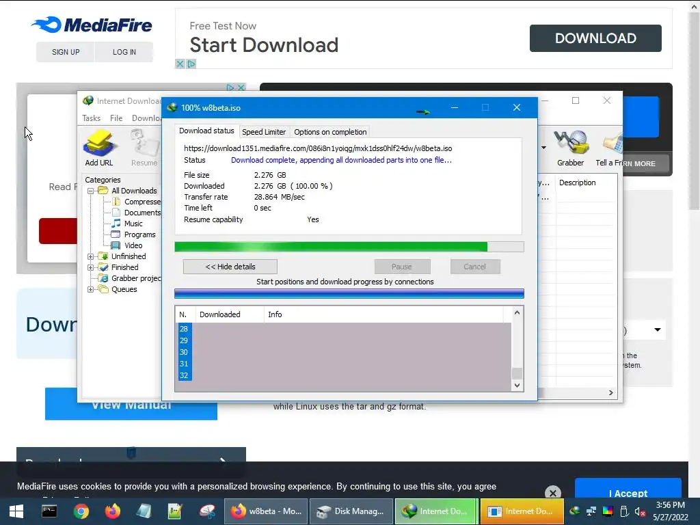
Task: Click the Resume icon in IDM toolbar
Action: 144,143
